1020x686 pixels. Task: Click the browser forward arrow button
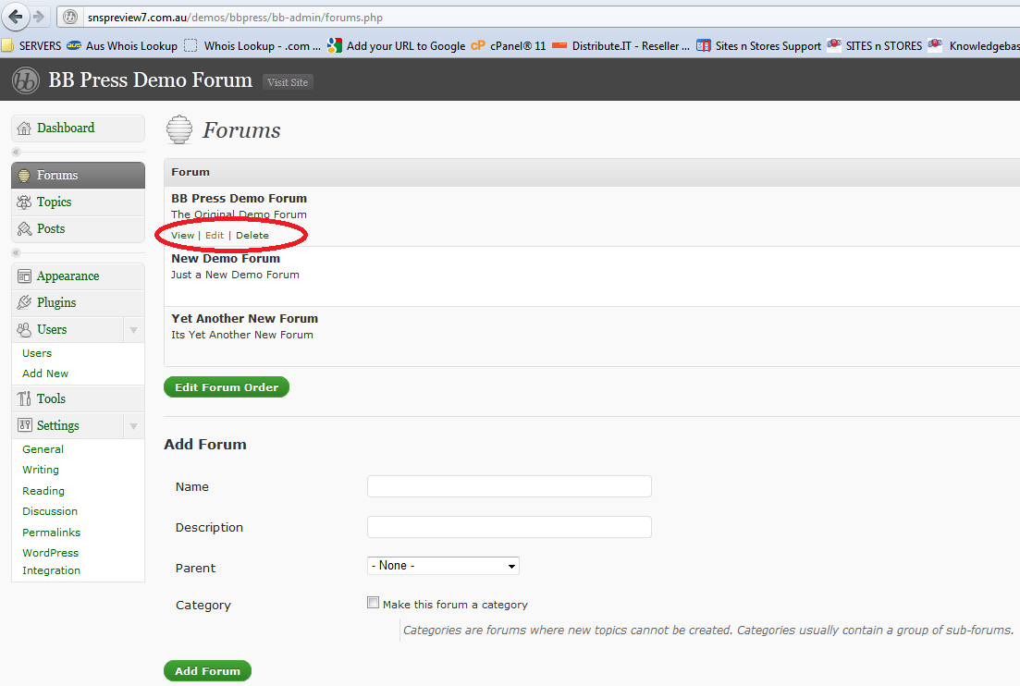[x=39, y=17]
